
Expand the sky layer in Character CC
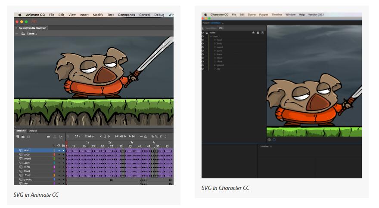(x=215, y=69)
